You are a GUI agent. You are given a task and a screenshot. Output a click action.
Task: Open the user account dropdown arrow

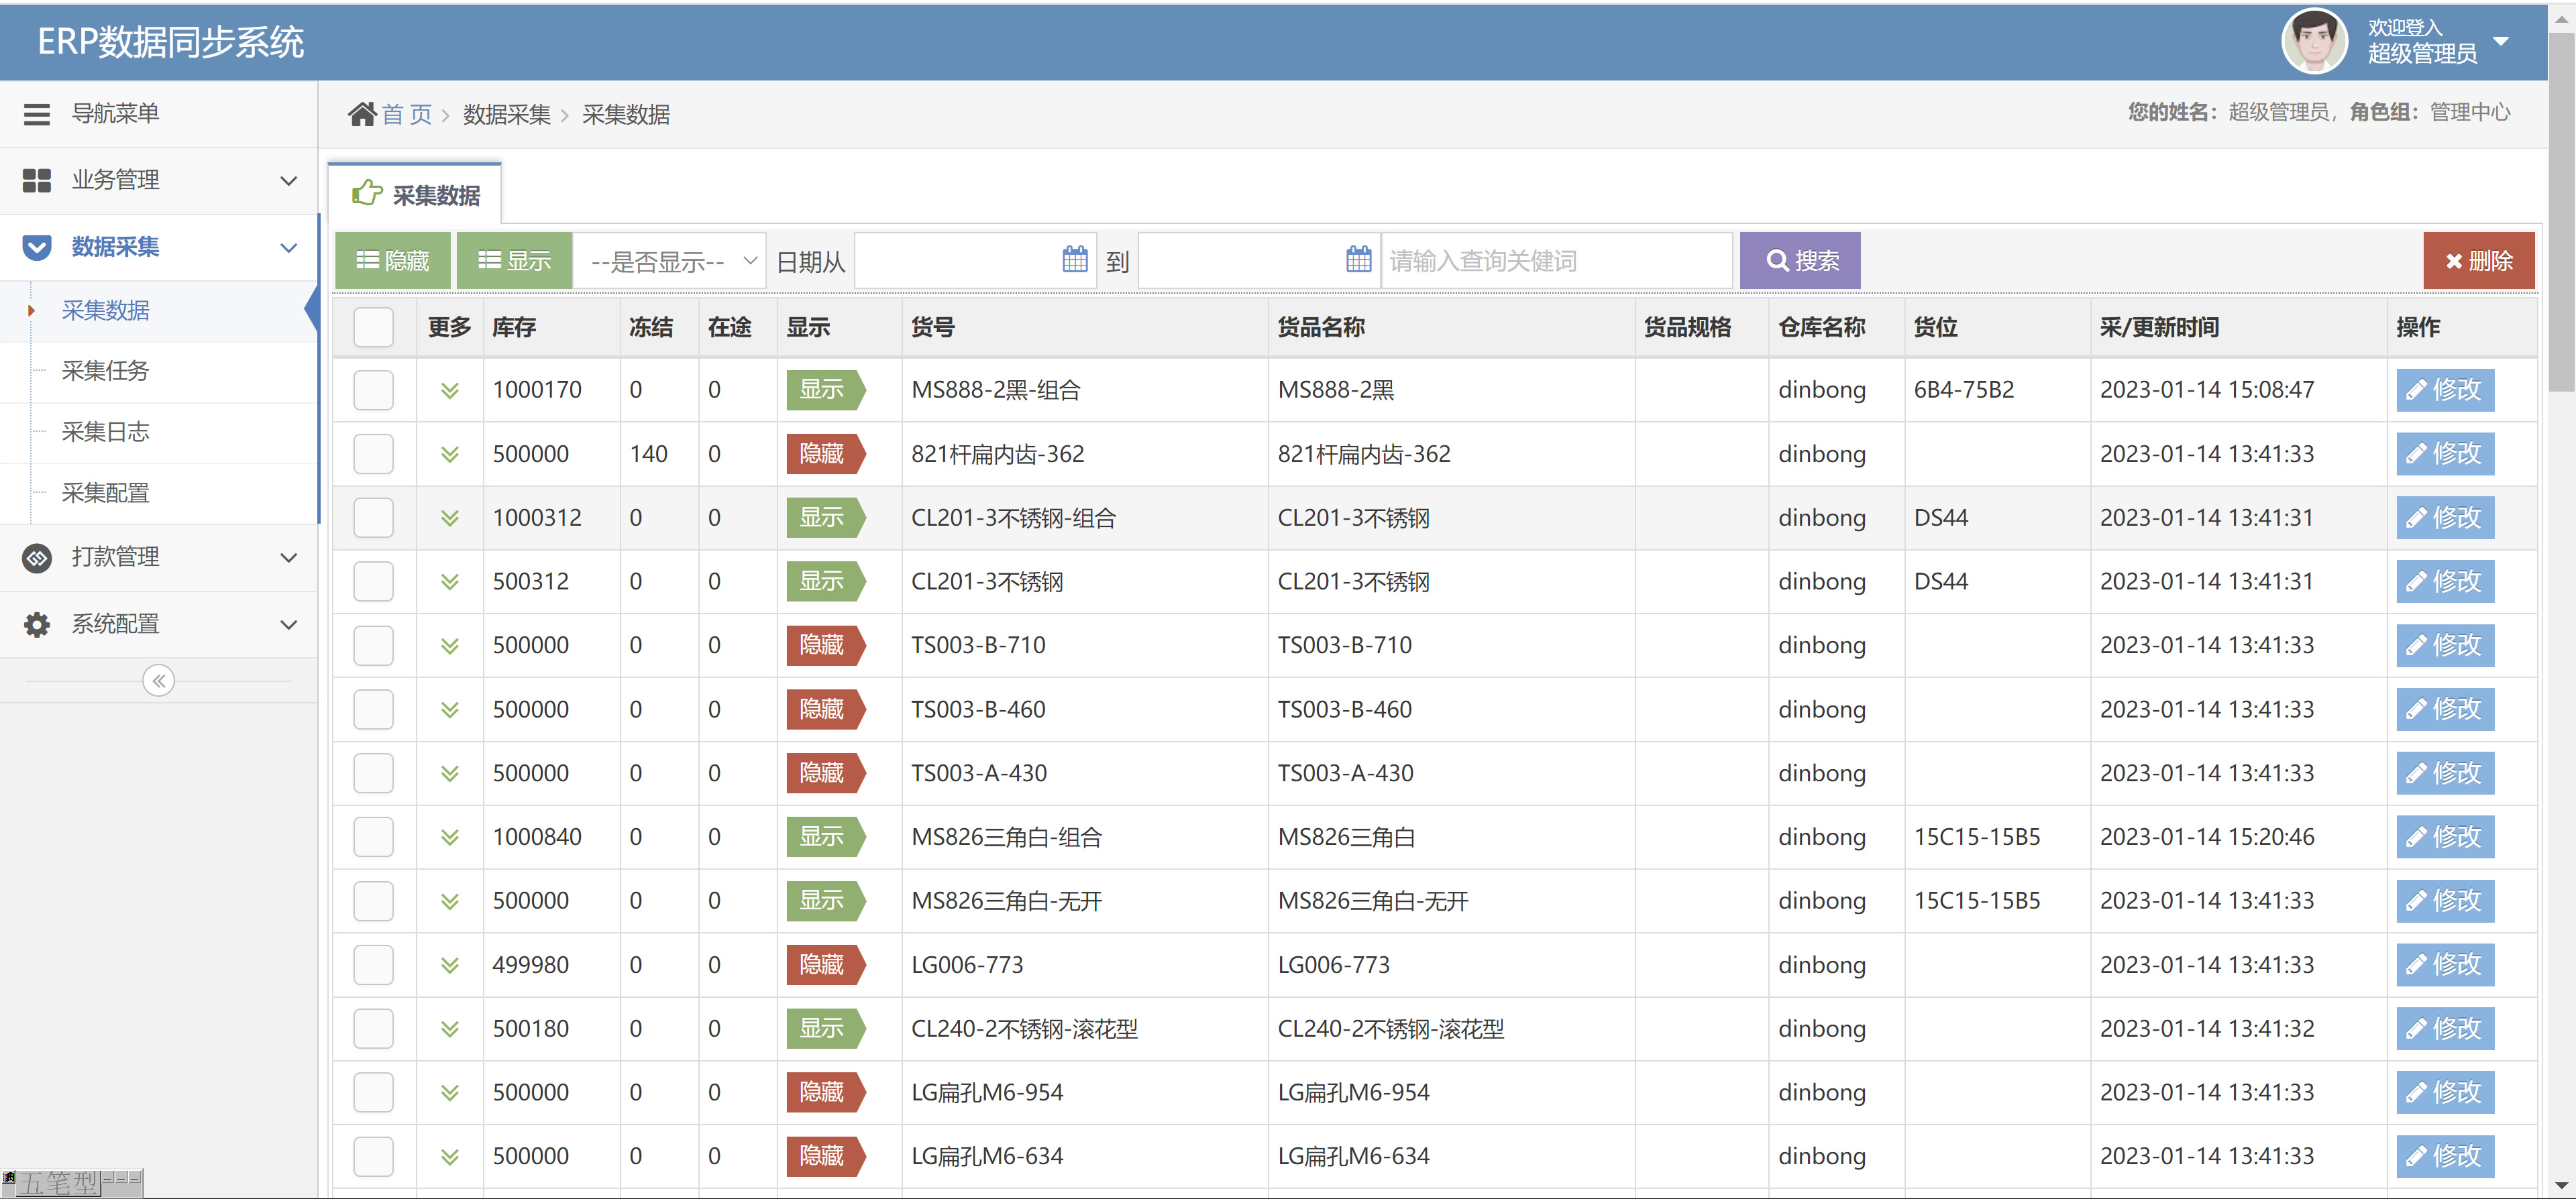coord(2500,41)
